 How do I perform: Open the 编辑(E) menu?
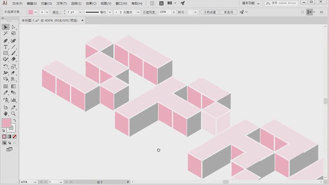click(x=32, y=4)
